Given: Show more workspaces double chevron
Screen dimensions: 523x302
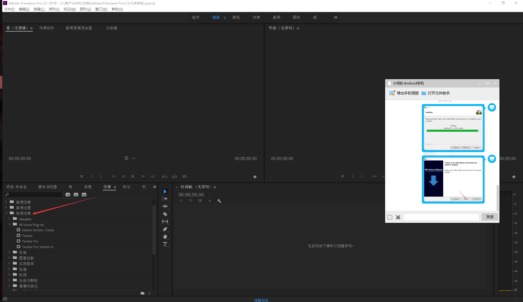Looking at the screenshot, I should tap(336, 17).
